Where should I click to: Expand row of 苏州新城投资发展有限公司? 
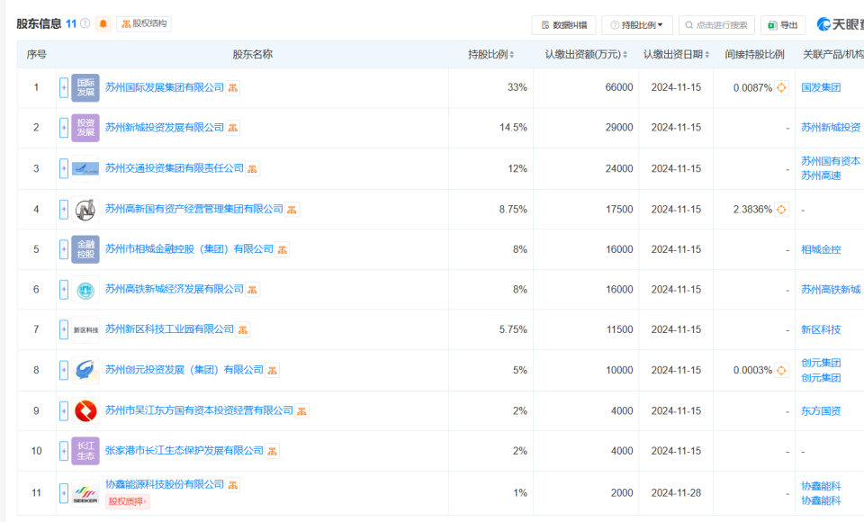click(64, 128)
